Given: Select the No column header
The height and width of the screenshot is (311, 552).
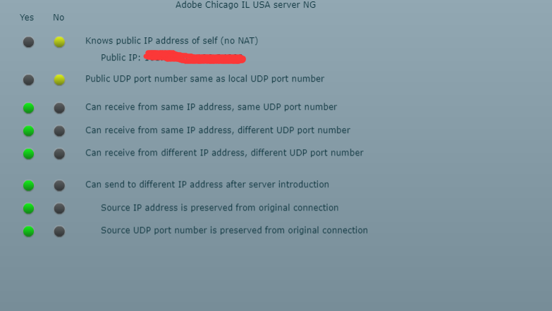Looking at the screenshot, I should pos(59,18).
